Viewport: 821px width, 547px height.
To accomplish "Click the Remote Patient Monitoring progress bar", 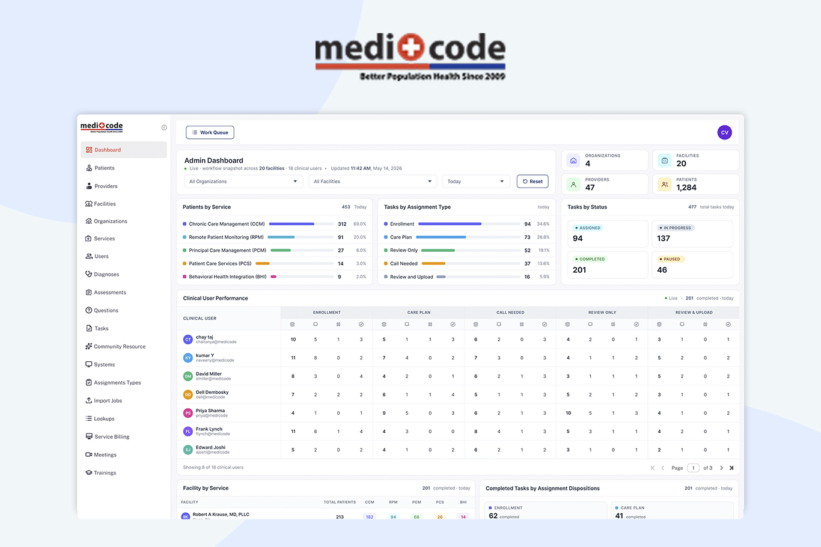I will click(301, 237).
